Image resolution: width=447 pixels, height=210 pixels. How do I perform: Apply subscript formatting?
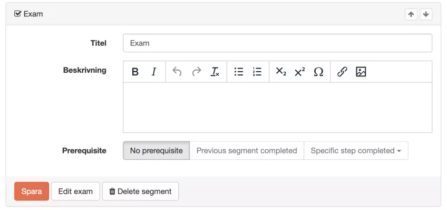(x=281, y=72)
